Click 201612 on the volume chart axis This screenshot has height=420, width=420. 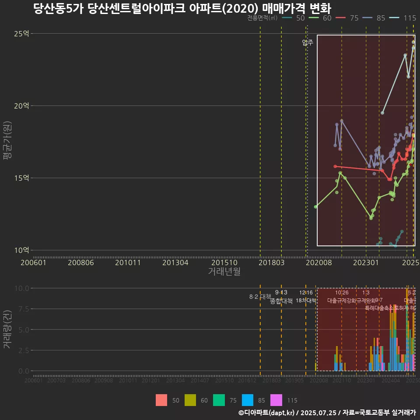click(x=247, y=380)
